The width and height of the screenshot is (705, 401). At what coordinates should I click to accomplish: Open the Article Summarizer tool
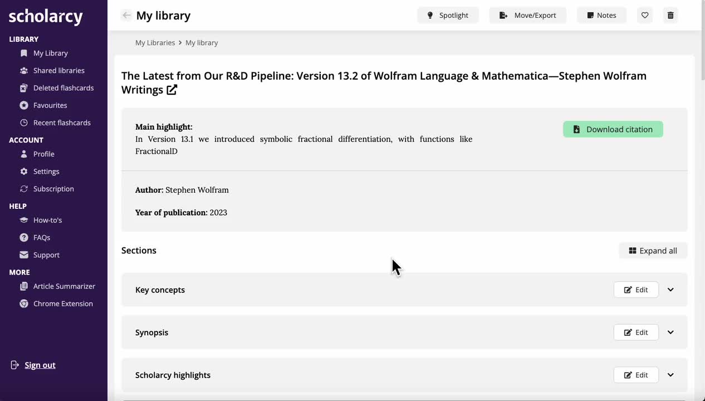click(65, 286)
